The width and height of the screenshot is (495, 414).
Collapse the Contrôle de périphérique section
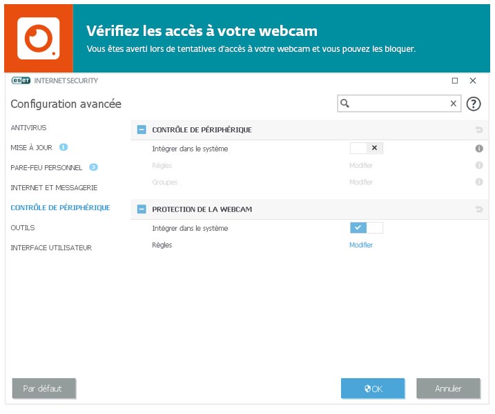point(142,130)
